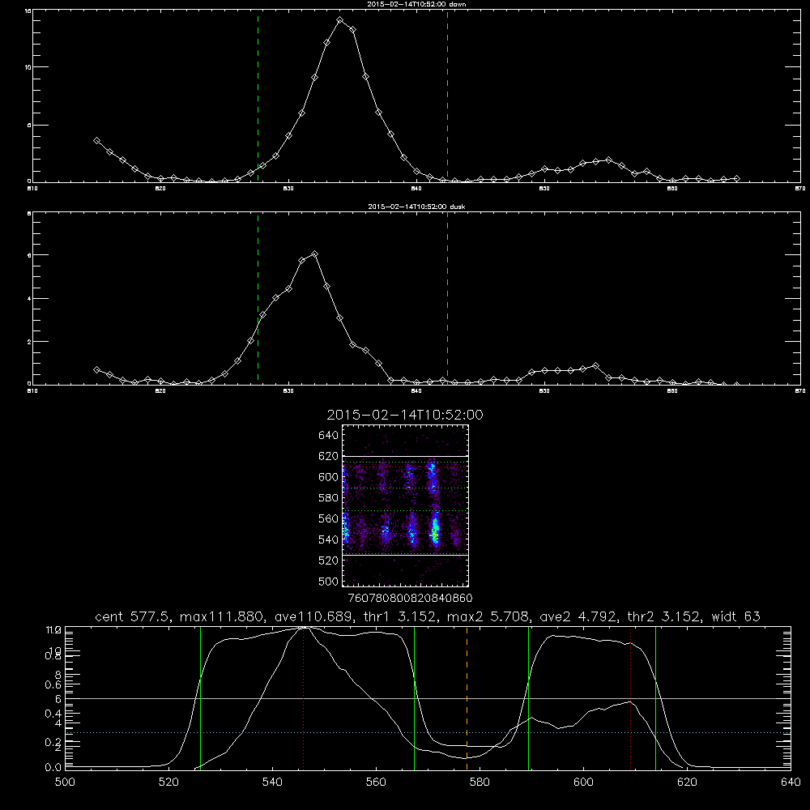Select the 'max111.880' value in stats line
This screenshot has height=810, width=810.
coord(224,616)
